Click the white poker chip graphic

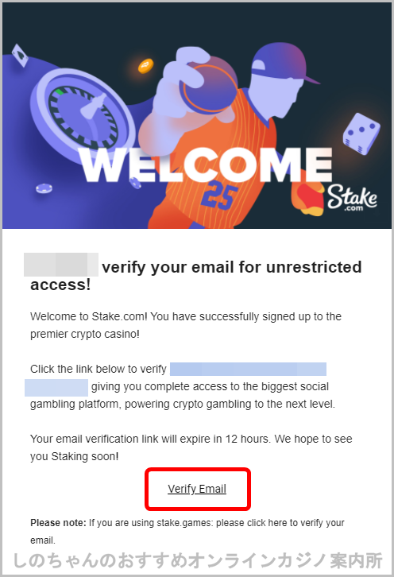(44, 188)
